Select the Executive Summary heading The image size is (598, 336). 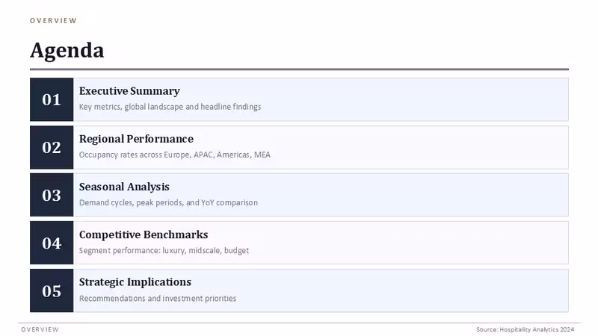coord(129,91)
